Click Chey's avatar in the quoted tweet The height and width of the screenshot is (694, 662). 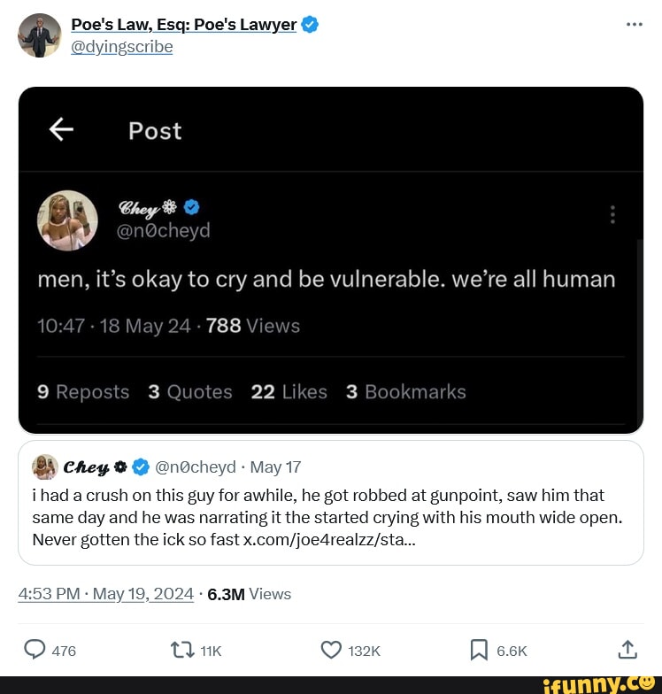pos(45,467)
